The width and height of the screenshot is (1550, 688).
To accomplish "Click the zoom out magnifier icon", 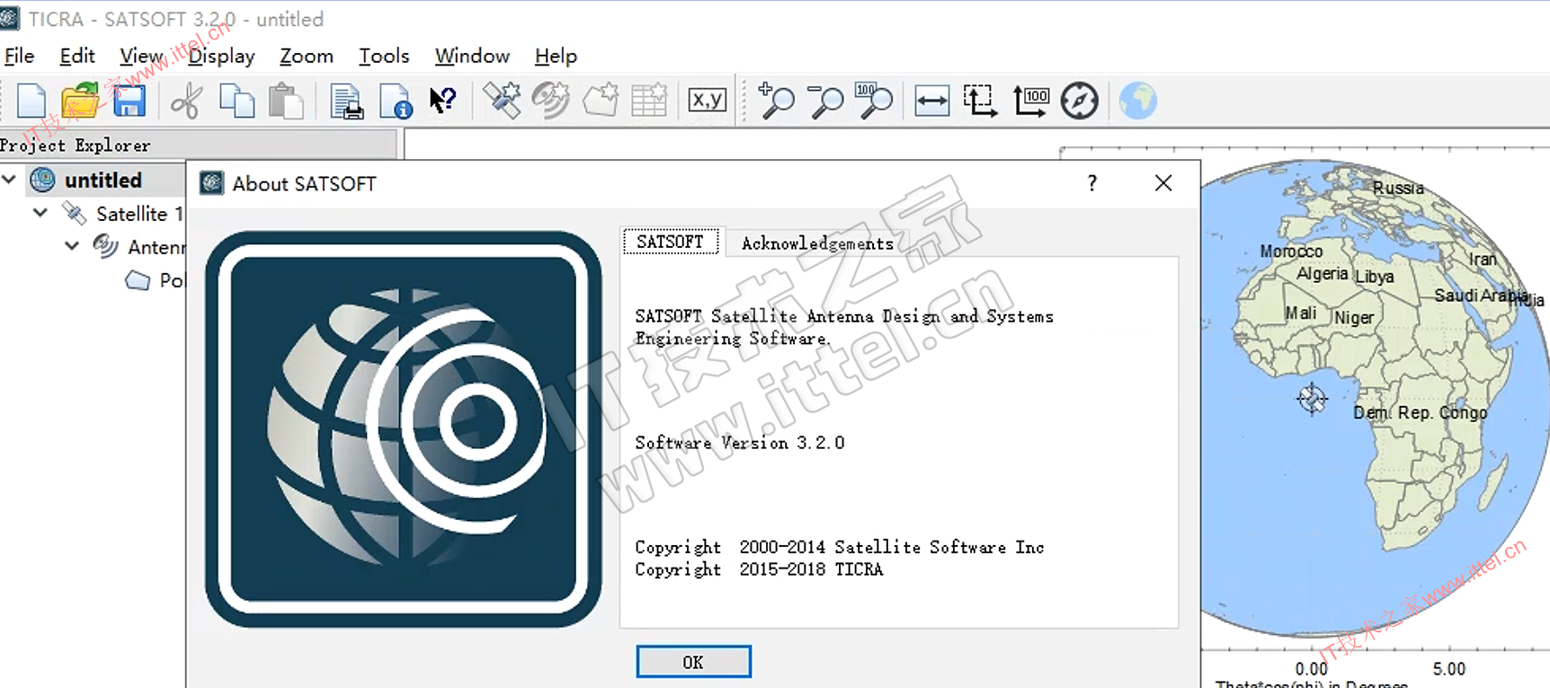I will [825, 101].
